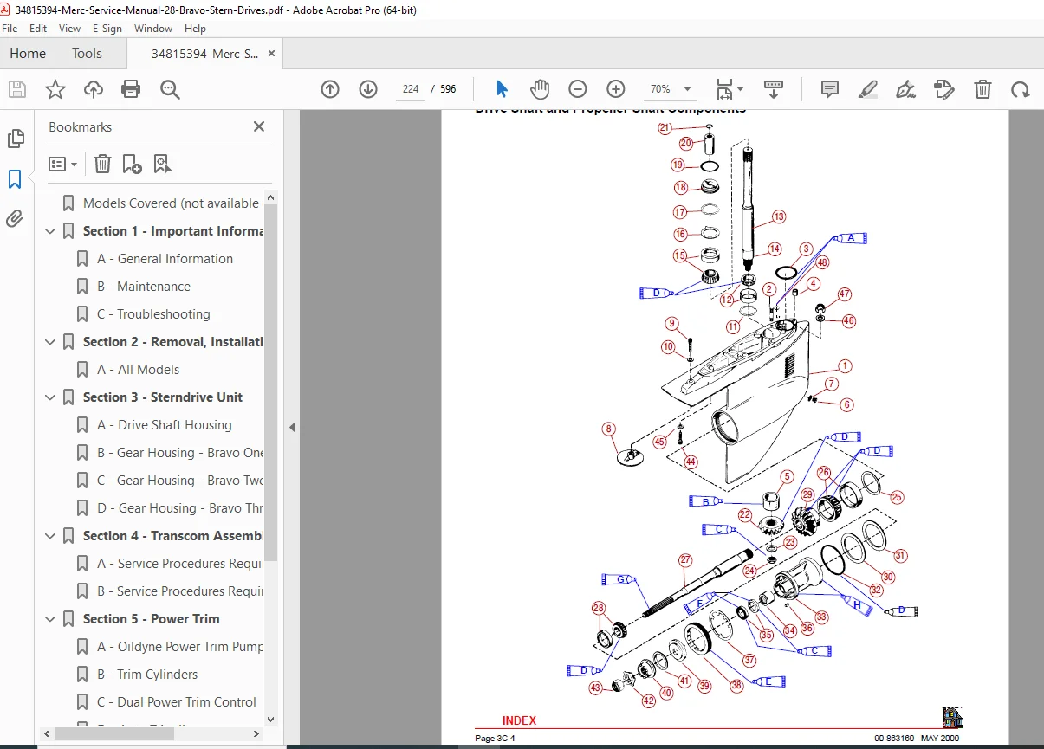
Task: Delete selected bookmark using bookmarks trash icon
Action: [102, 164]
